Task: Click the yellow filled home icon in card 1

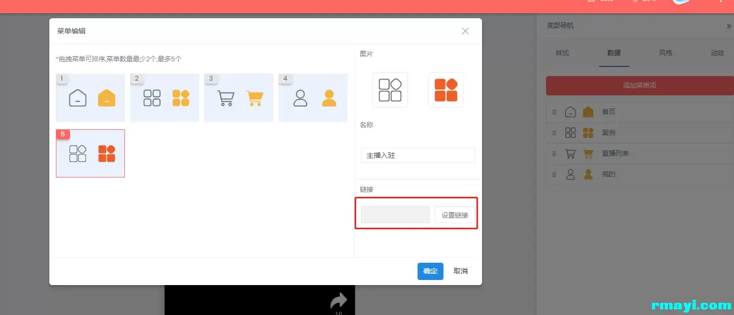Action: click(107, 98)
